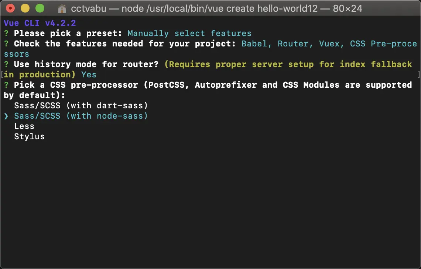Click the 'by default):' line text
This screenshot has width=421, height=269.
click(35, 95)
